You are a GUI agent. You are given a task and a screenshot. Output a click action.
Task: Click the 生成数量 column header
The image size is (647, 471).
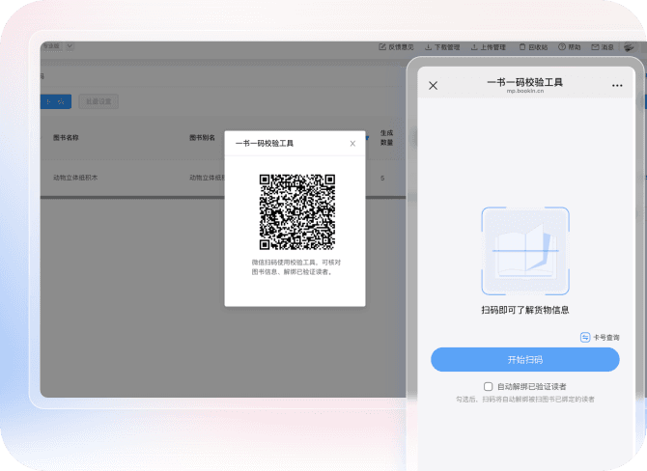coord(386,138)
